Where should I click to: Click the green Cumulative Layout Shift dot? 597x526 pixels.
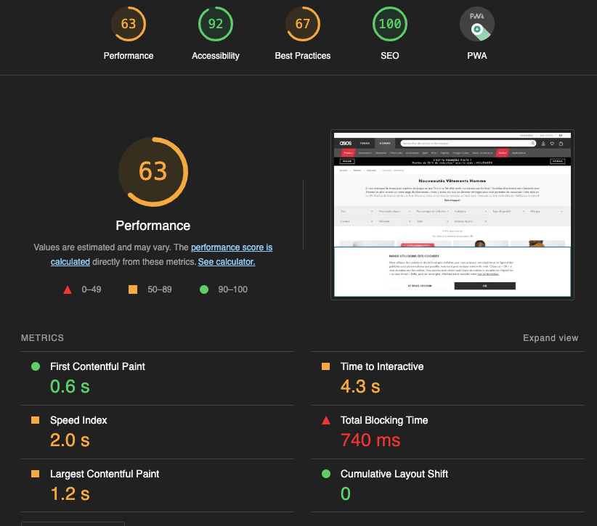pyautogui.click(x=326, y=474)
